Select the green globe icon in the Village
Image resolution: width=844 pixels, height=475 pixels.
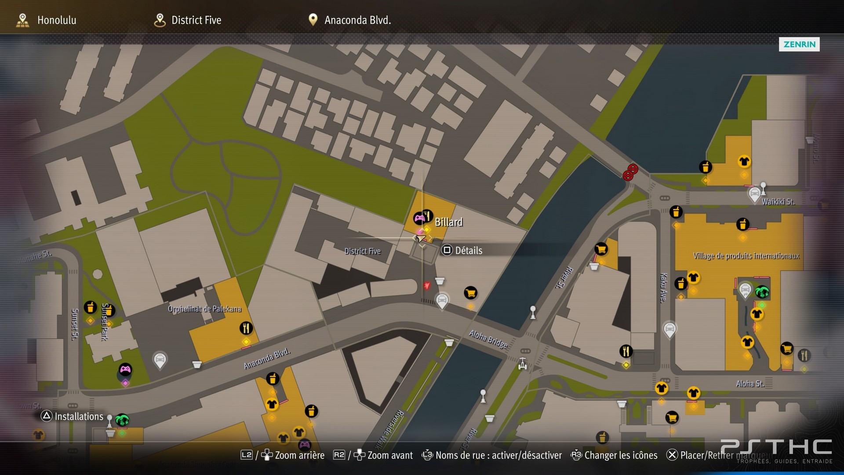762,292
